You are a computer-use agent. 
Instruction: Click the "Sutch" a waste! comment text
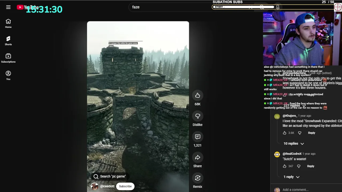294,159
